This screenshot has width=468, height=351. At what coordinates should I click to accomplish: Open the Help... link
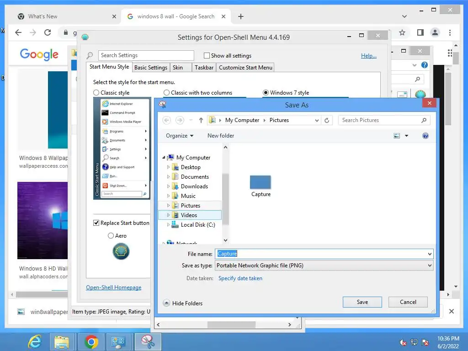click(x=369, y=55)
